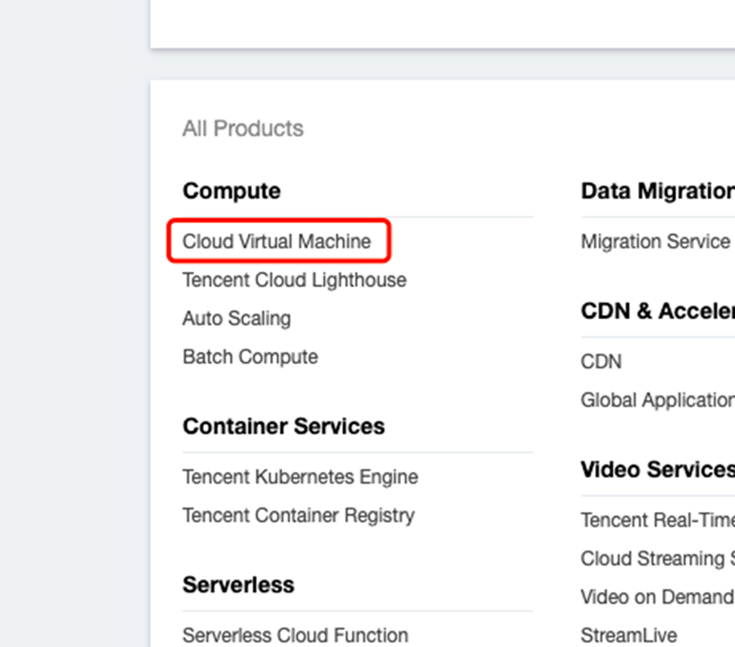
Task: Select Cloud Streaming product link
Action: coord(657,559)
